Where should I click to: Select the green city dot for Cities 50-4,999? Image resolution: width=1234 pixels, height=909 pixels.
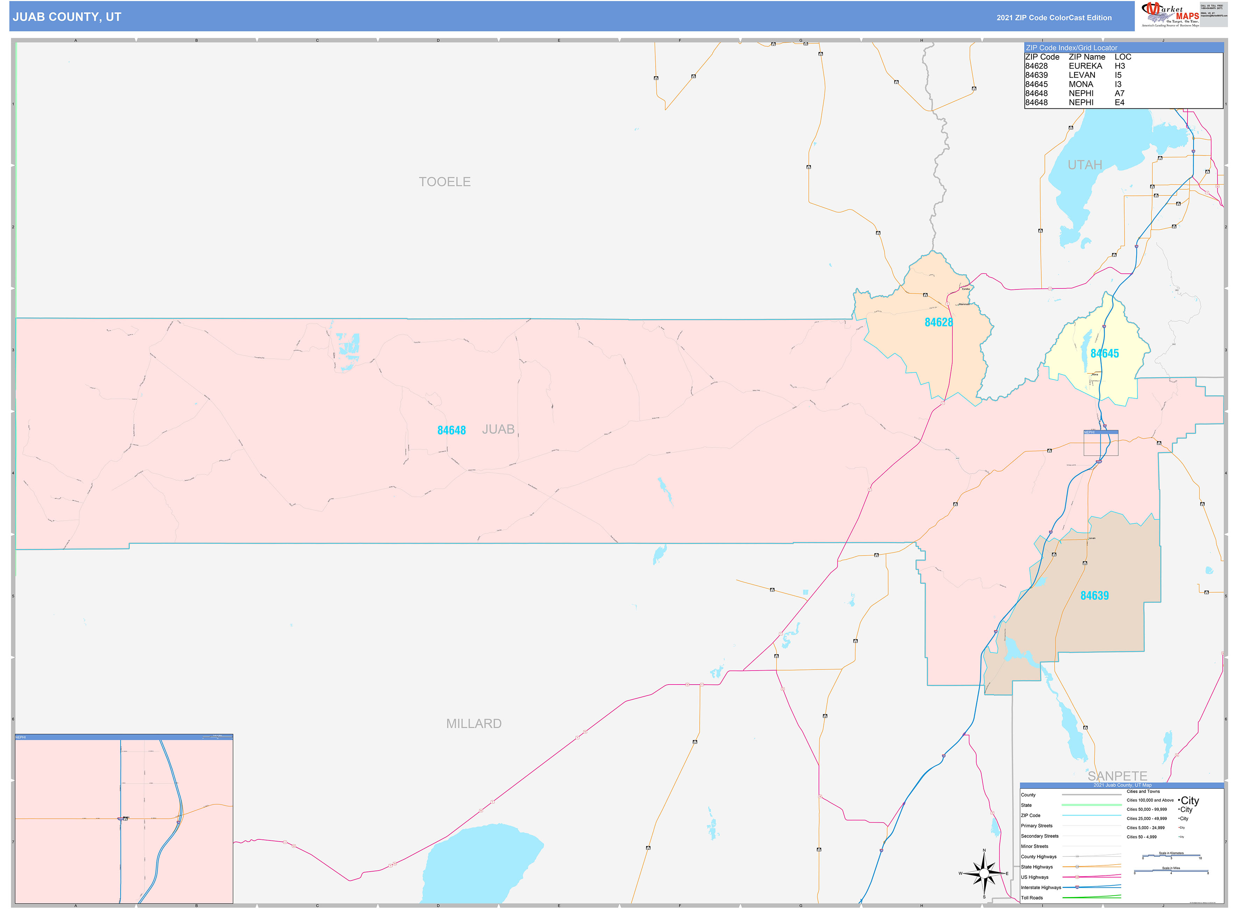(x=1179, y=837)
